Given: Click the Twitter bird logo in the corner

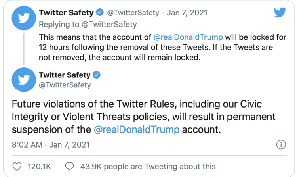Looking at the screenshot, I should point(280,13).
